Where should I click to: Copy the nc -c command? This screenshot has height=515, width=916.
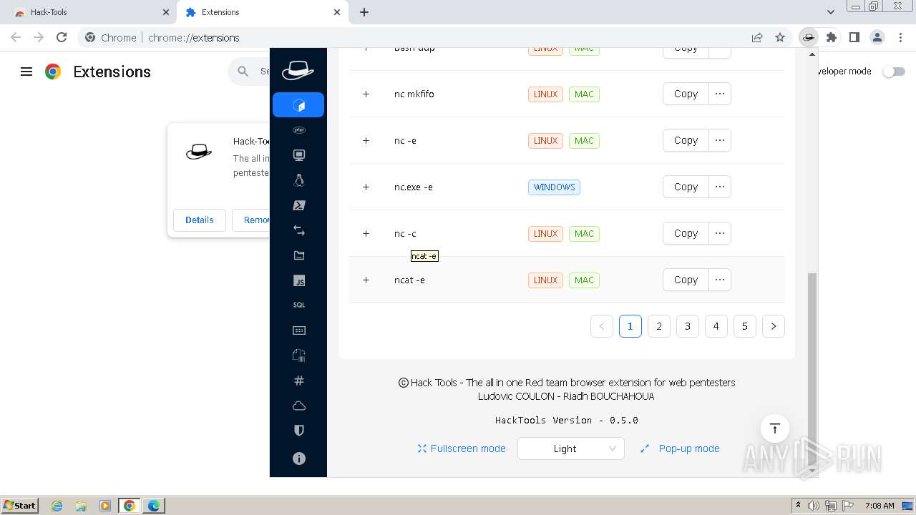pyautogui.click(x=686, y=233)
